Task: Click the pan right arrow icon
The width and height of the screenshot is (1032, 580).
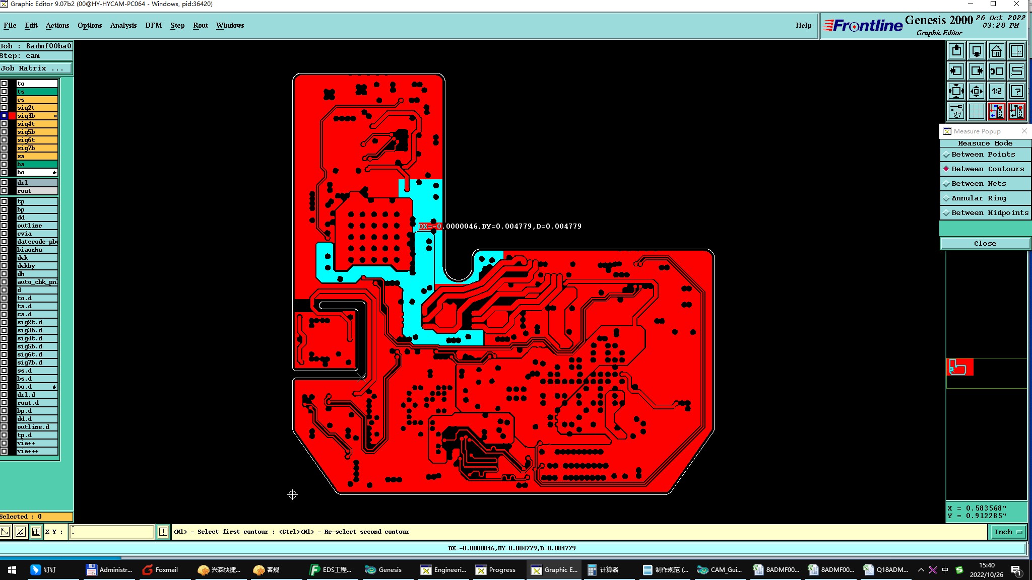Action: coord(977,71)
